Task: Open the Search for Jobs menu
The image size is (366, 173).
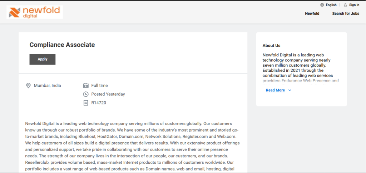Action: [x=346, y=14]
